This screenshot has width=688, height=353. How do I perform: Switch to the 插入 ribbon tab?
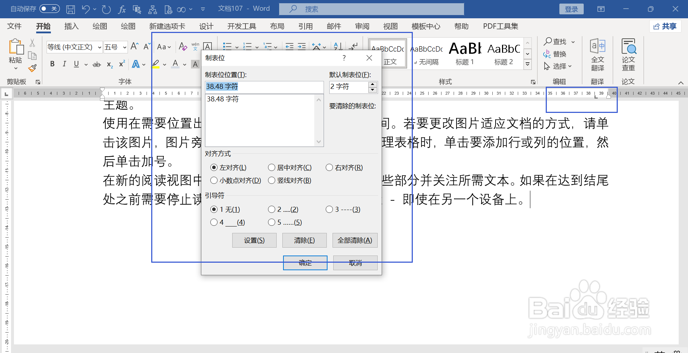pos(71,26)
